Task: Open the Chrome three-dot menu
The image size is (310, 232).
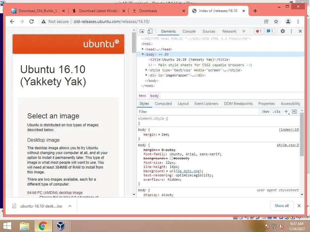Action: [x=298, y=21]
